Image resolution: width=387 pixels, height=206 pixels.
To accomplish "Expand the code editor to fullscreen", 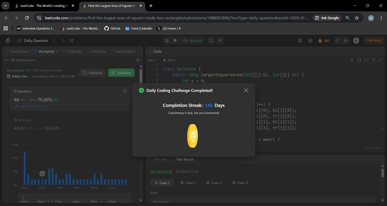I will pos(381,60).
